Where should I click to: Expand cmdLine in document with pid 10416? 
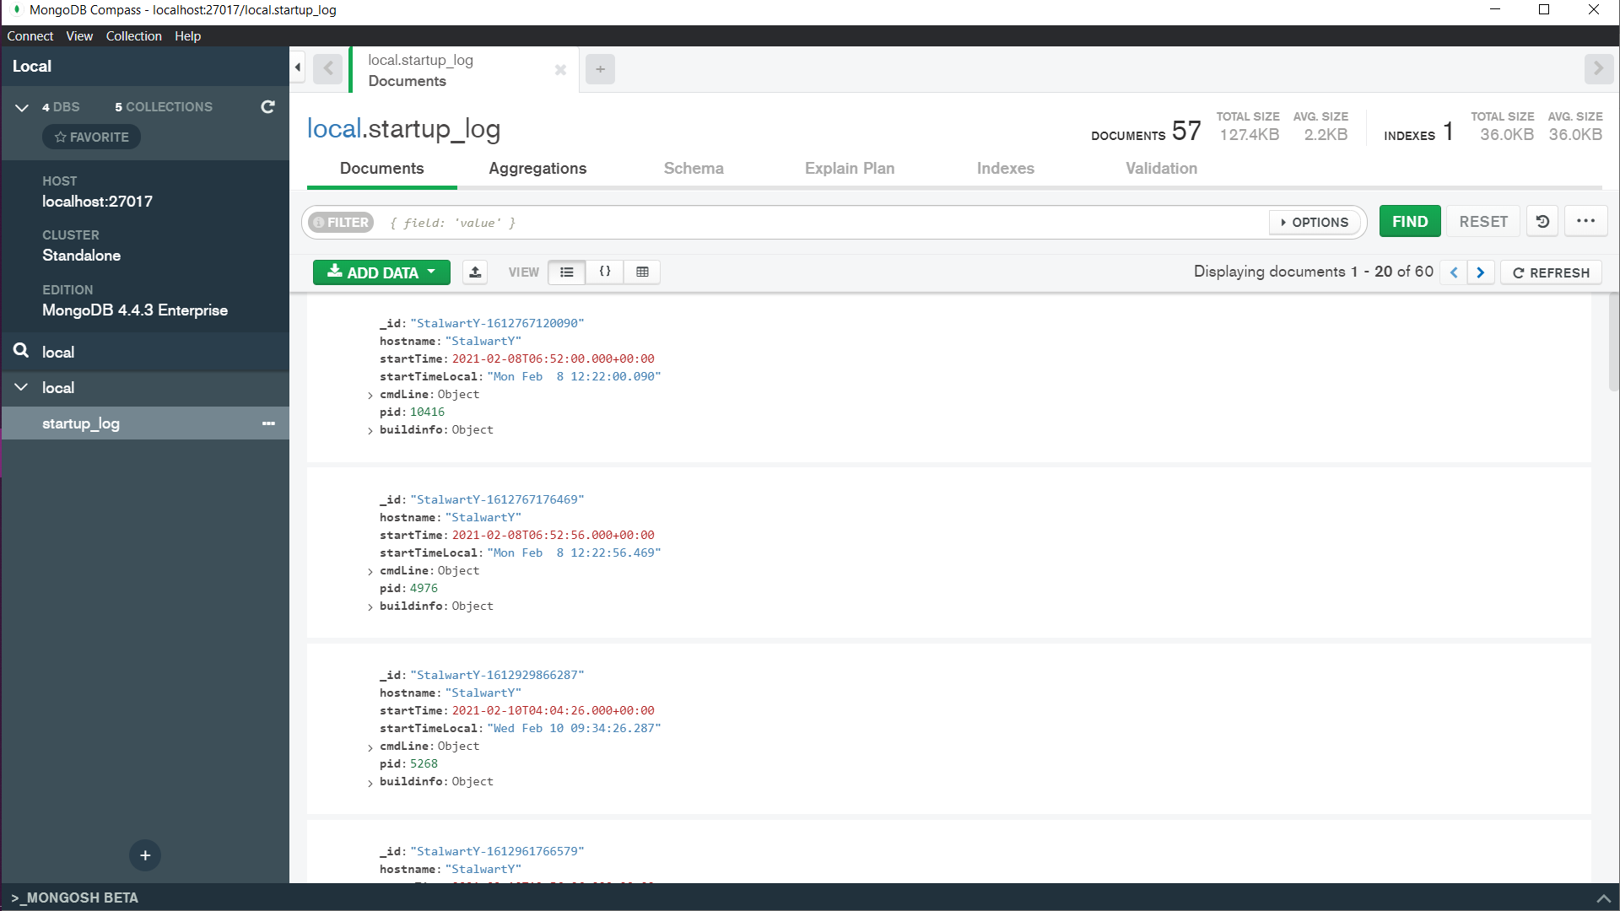370,396
